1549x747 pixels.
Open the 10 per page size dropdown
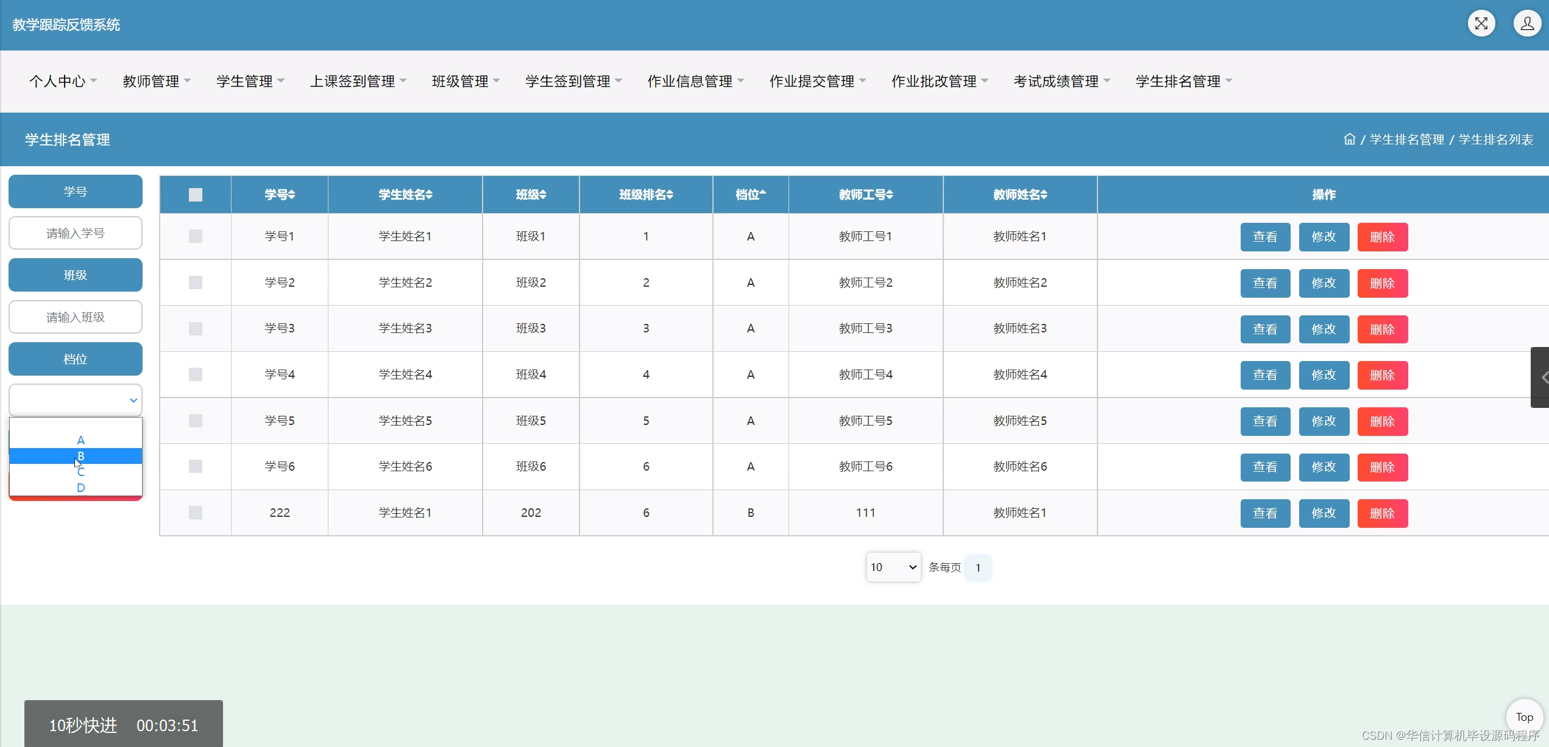(x=893, y=567)
